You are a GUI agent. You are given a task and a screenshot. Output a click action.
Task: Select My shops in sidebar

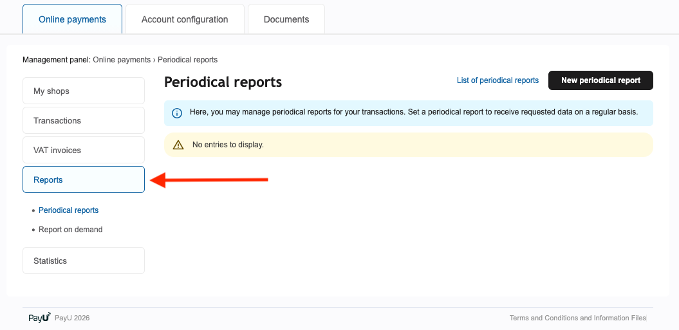(84, 91)
